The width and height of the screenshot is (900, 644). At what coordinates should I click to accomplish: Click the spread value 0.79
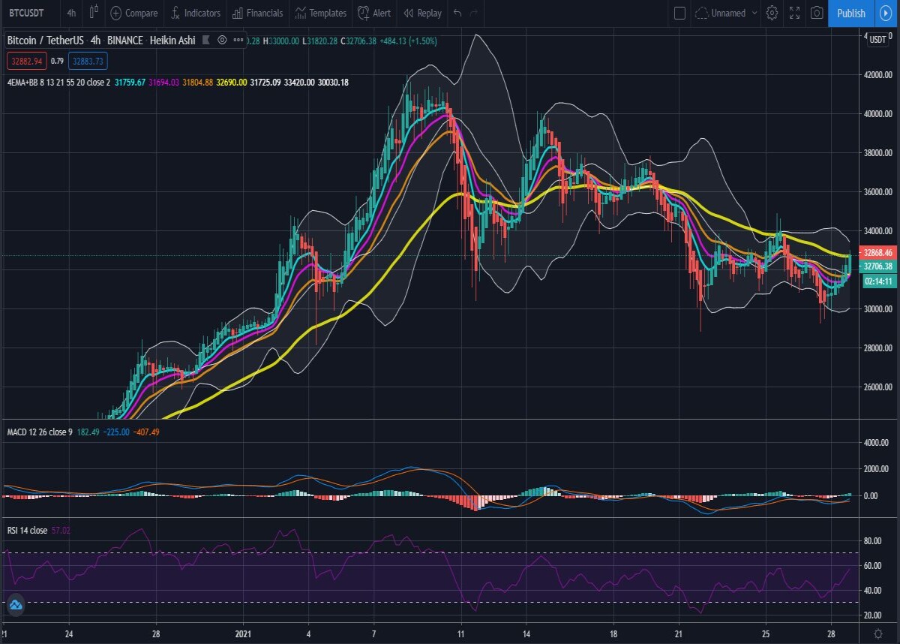tap(57, 61)
